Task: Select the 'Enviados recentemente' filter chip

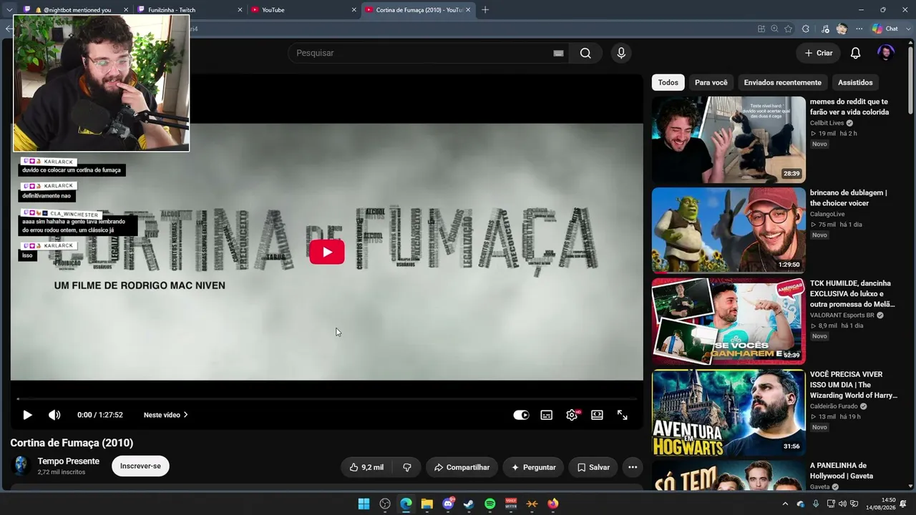Action: tap(783, 82)
